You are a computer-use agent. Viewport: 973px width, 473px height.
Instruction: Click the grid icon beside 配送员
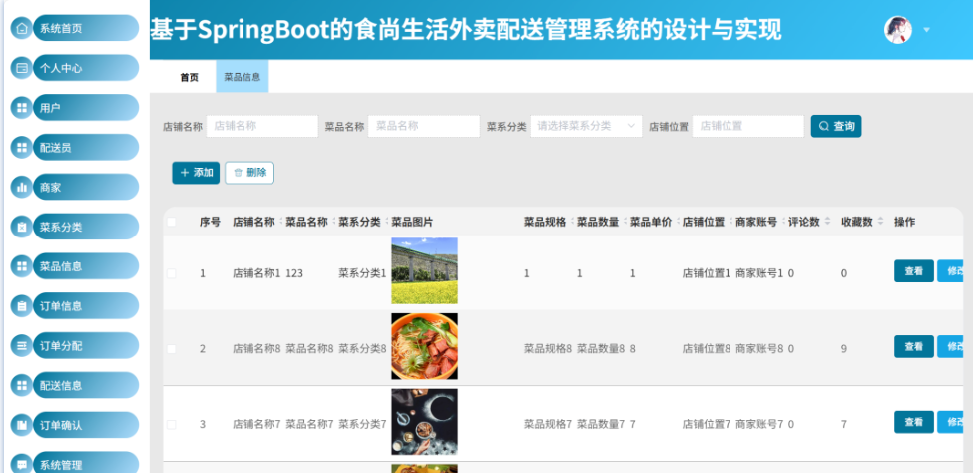(x=22, y=147)
